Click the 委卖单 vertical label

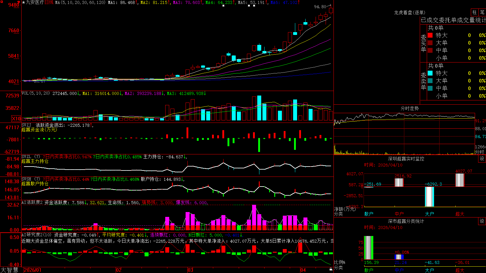click(x=423, y=81)
